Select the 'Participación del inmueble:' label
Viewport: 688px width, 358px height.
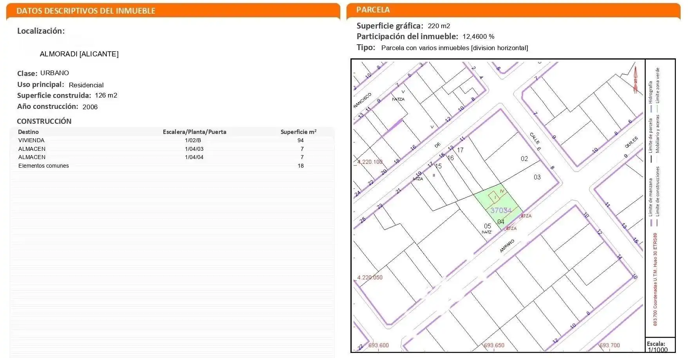(x=407, y=36)
